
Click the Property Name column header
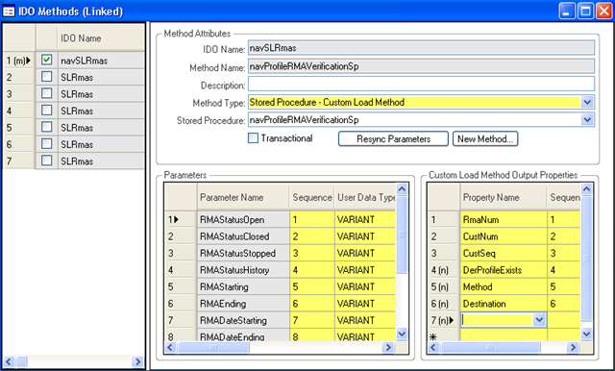pyautogui.click(x=504, y=197)
